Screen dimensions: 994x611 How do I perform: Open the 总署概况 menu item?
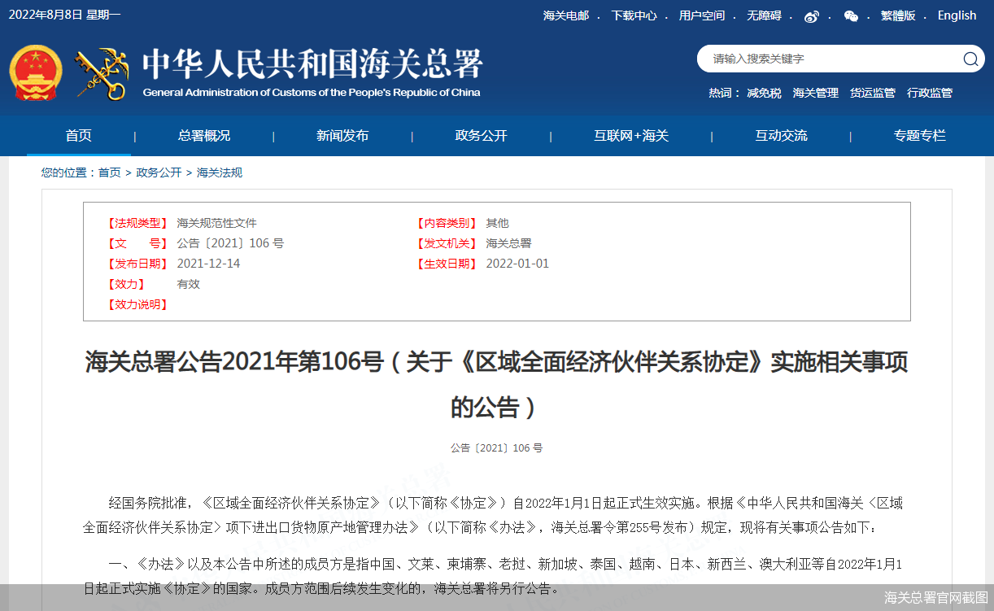[204, 136]
